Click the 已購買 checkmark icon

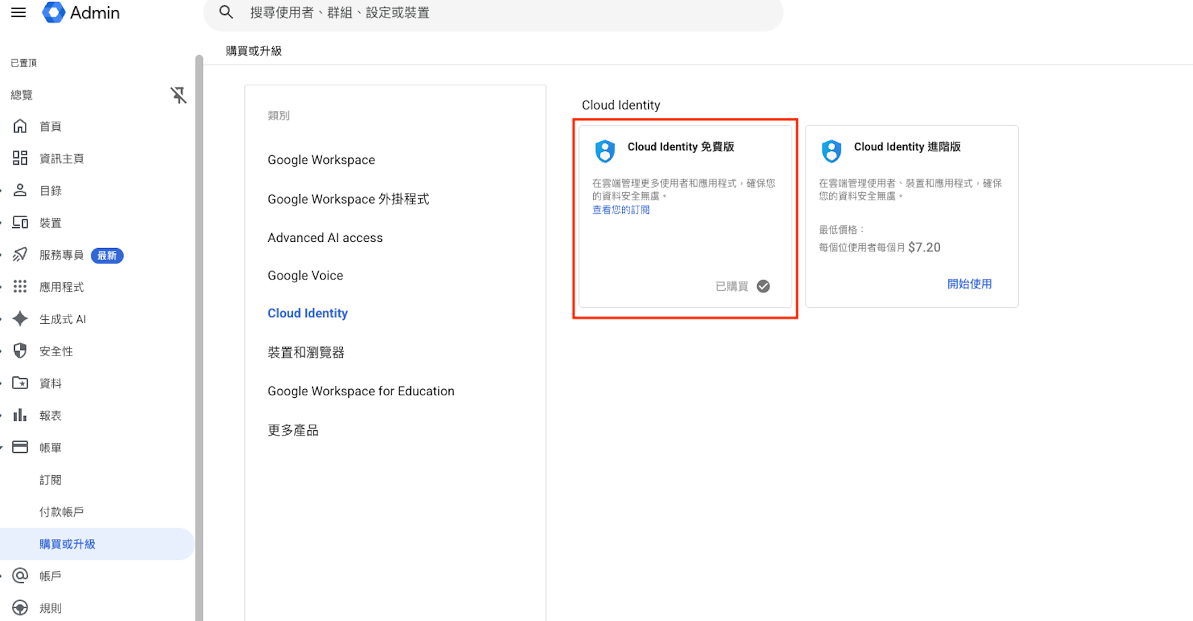(763, 286)
